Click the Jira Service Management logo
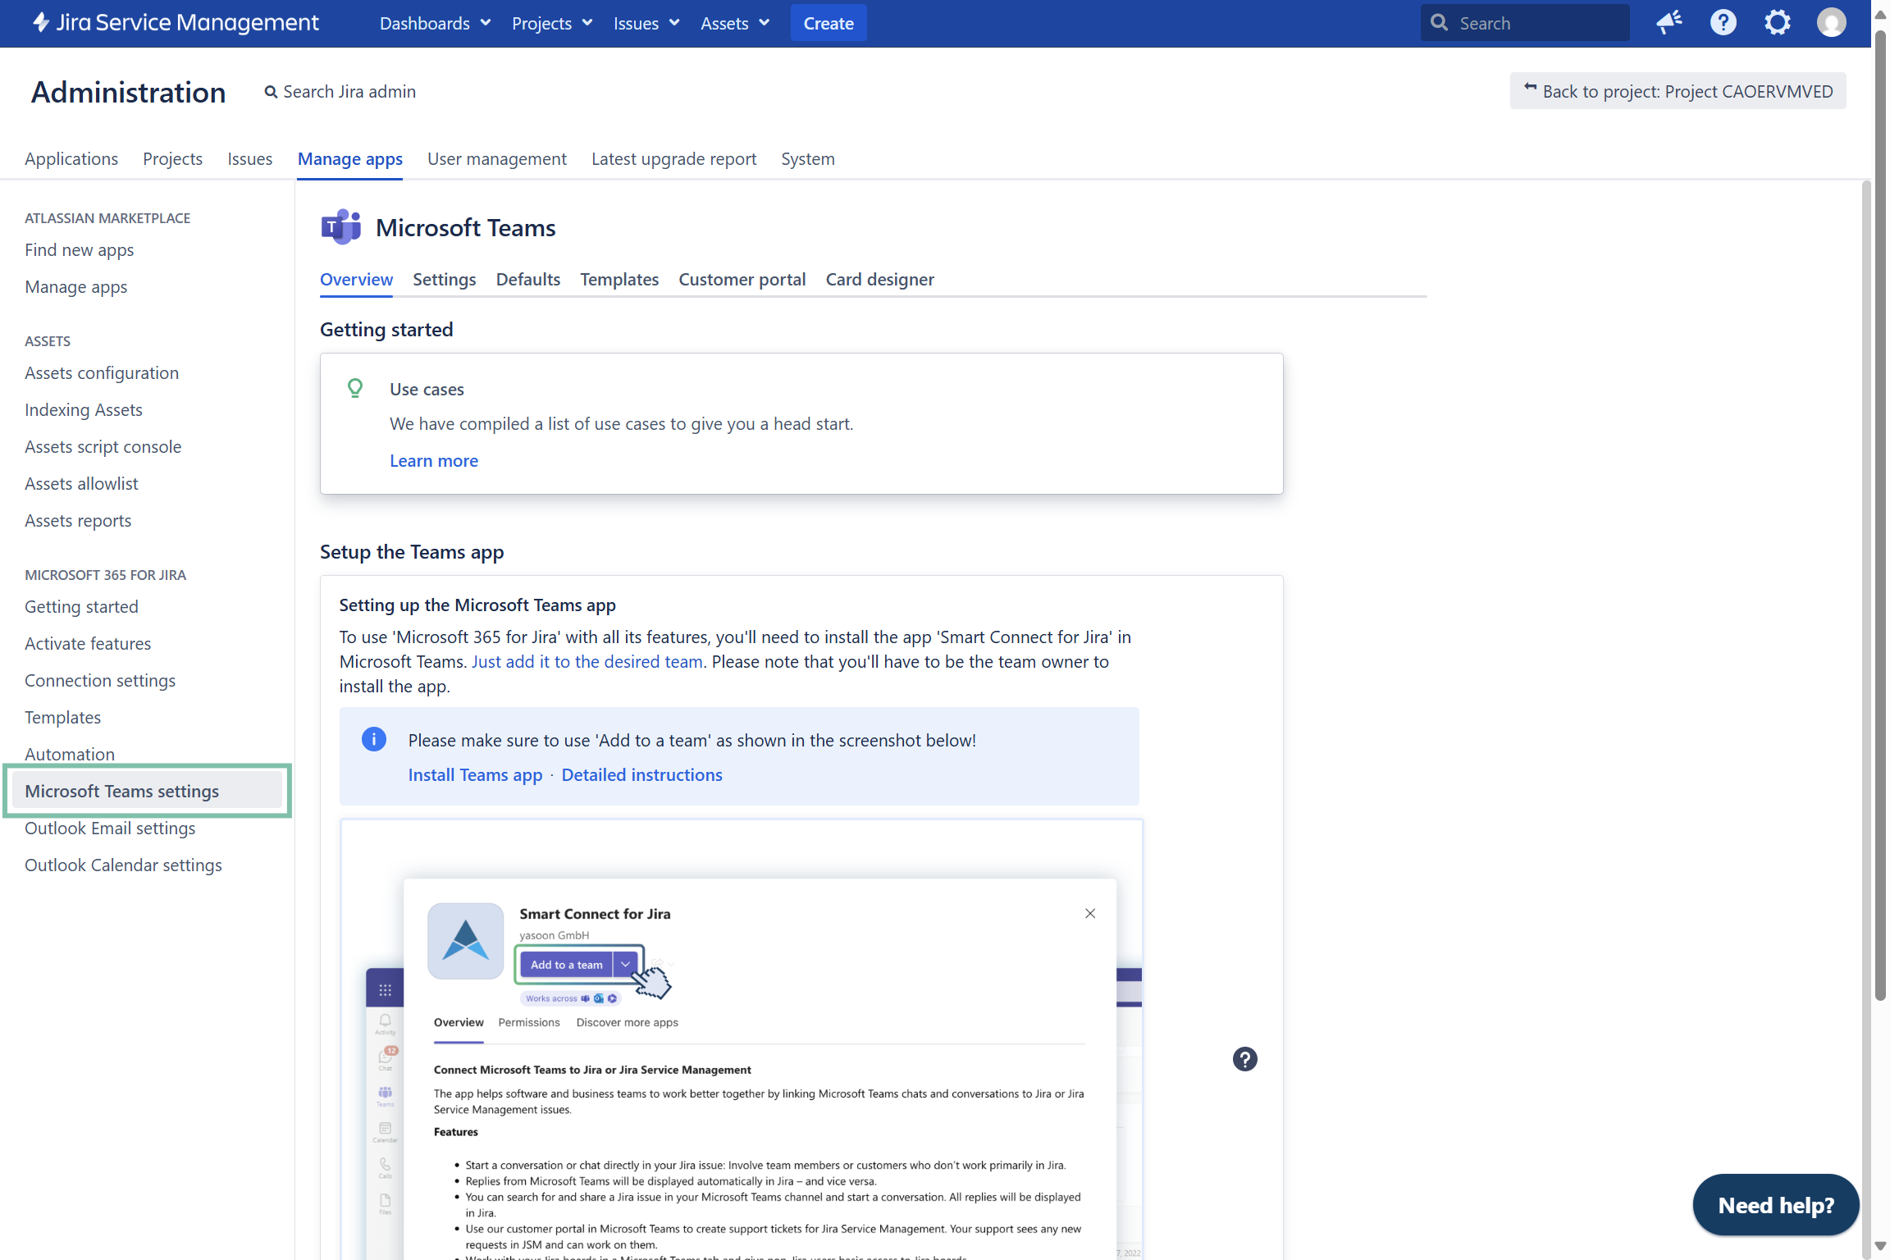1890x1260 pixels. click(x=176, y=23)
